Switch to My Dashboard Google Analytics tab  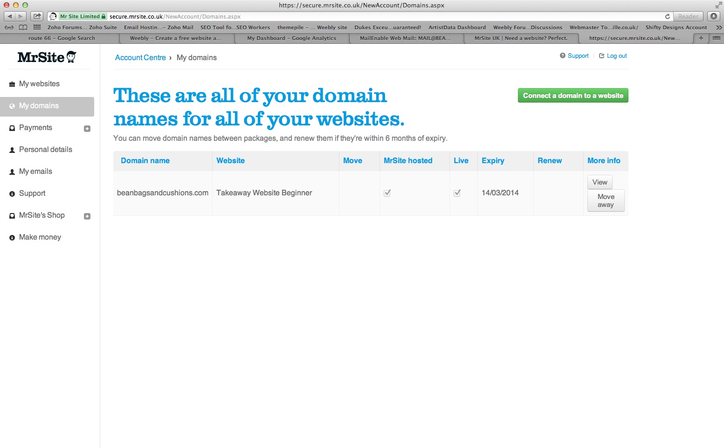point(291,38)
